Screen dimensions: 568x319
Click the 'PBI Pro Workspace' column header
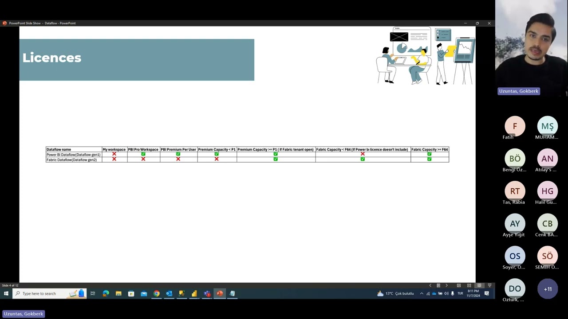tap(143, 149)
